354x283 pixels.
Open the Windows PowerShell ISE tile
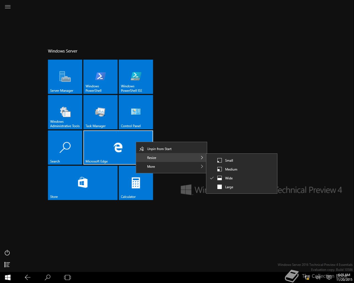tap(136, 77)
